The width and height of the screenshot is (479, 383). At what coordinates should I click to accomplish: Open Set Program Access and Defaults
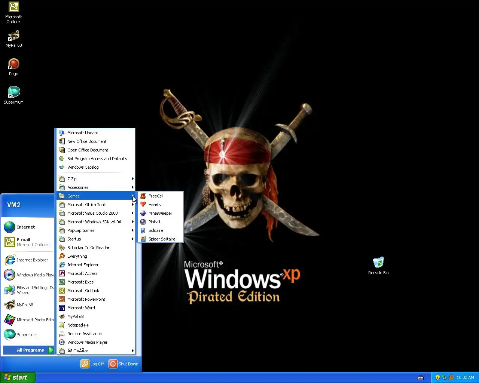click(x=96, y=159)
